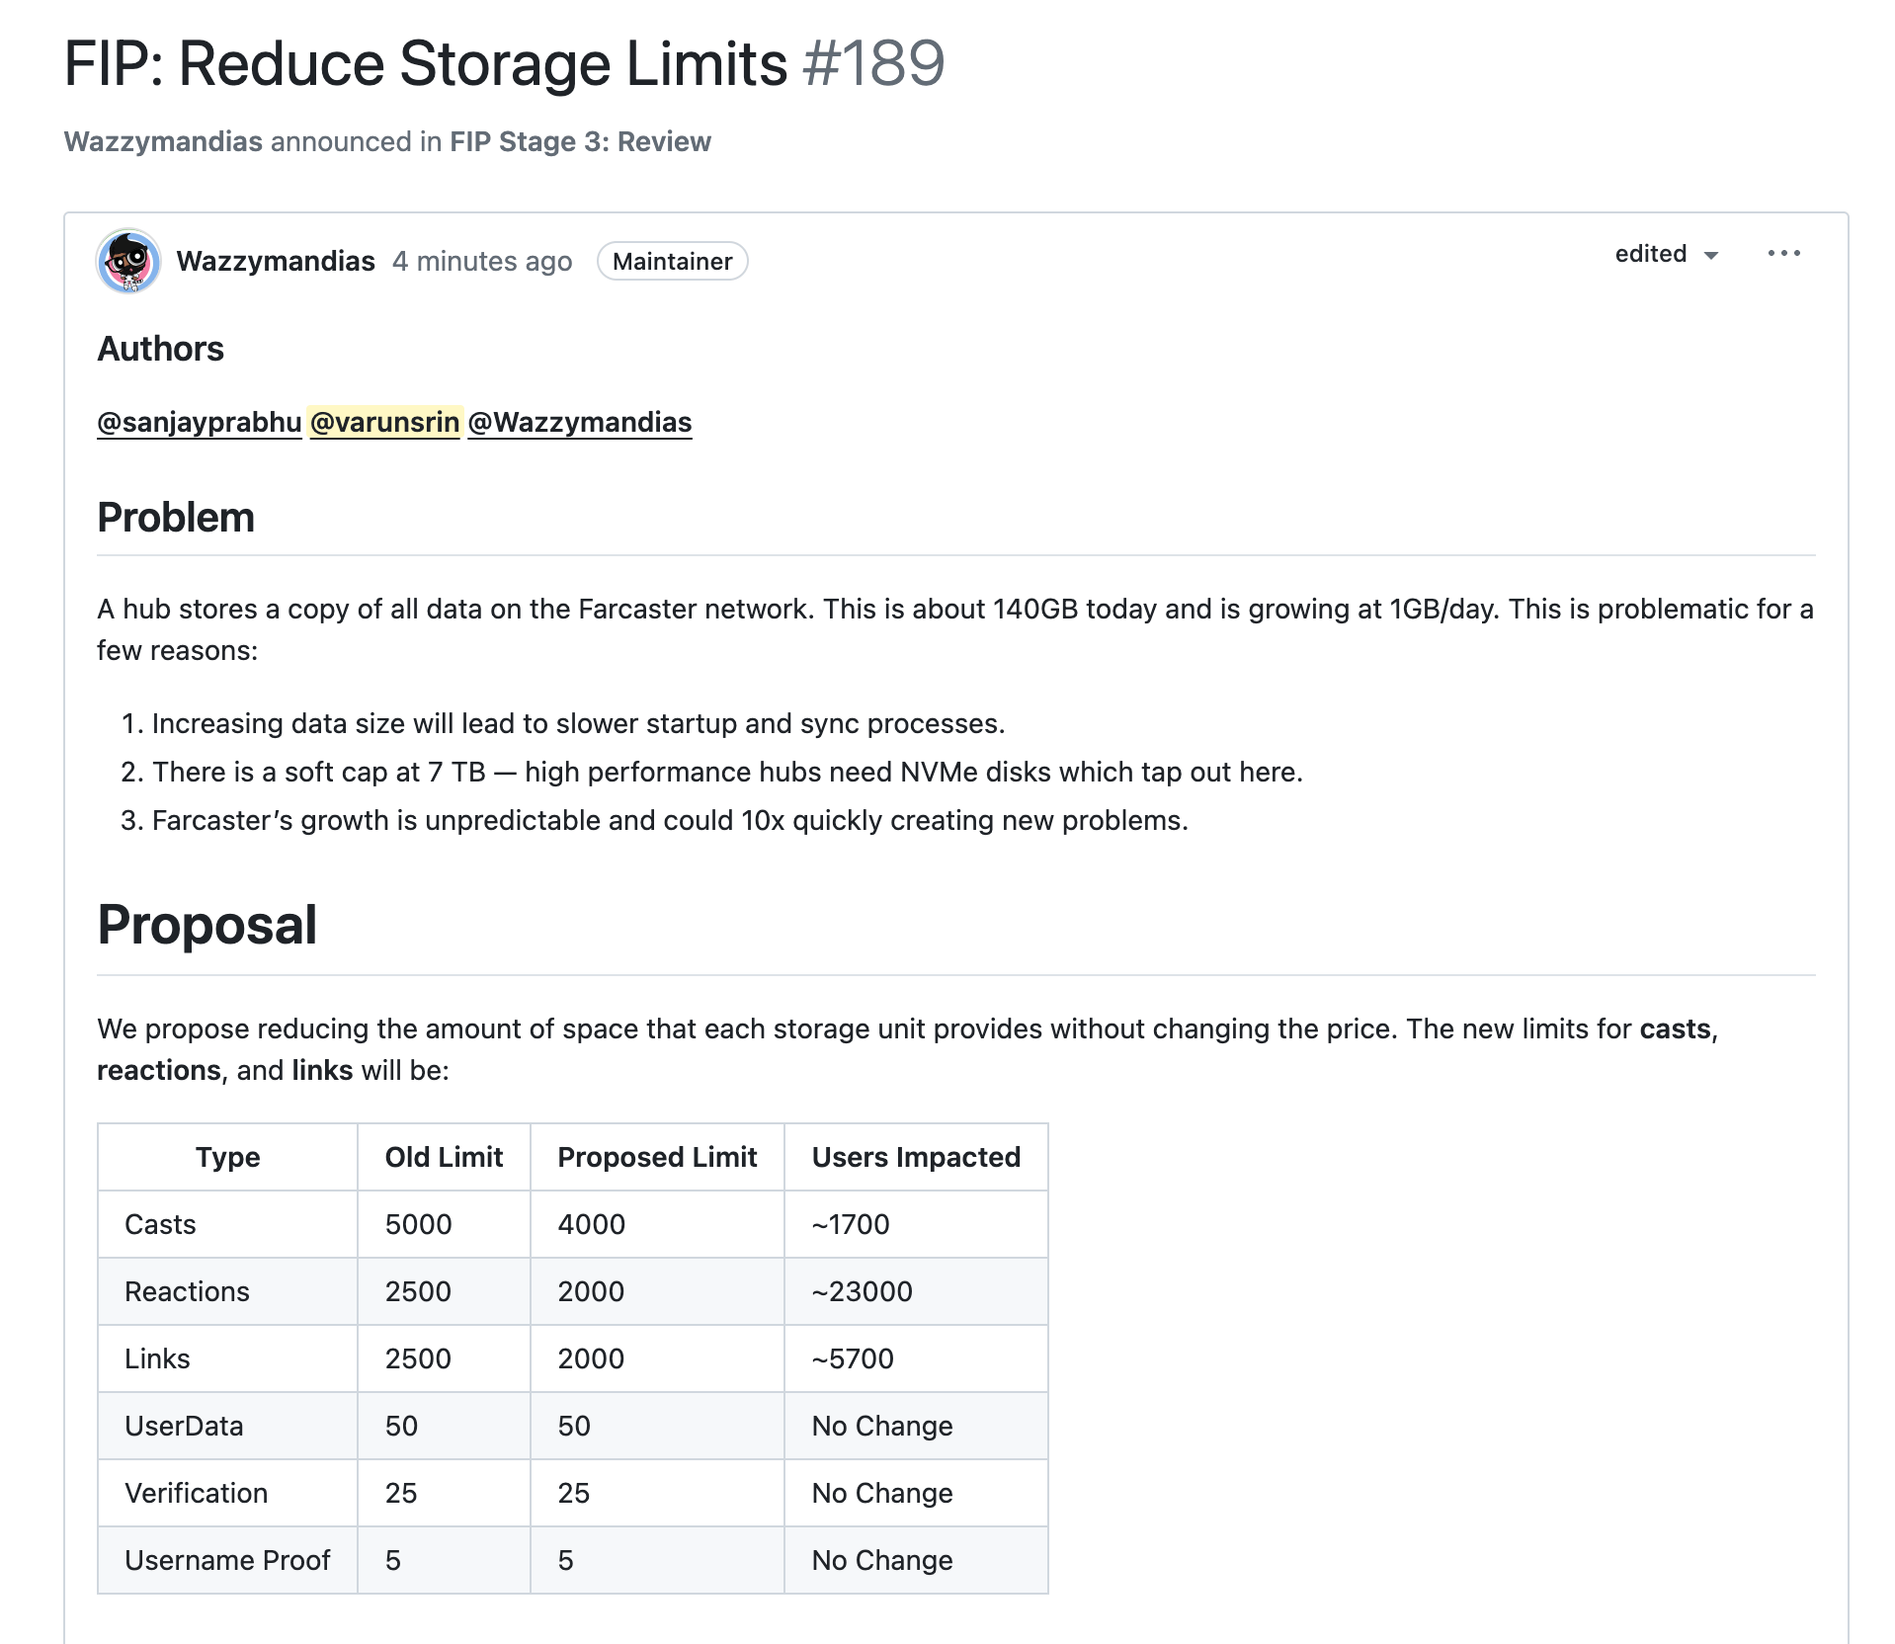Image resolution: width=1895 pixels, height=1644 pixels.
Task: Click Wazzymandias username in comment header
Action: pos(276,262)
